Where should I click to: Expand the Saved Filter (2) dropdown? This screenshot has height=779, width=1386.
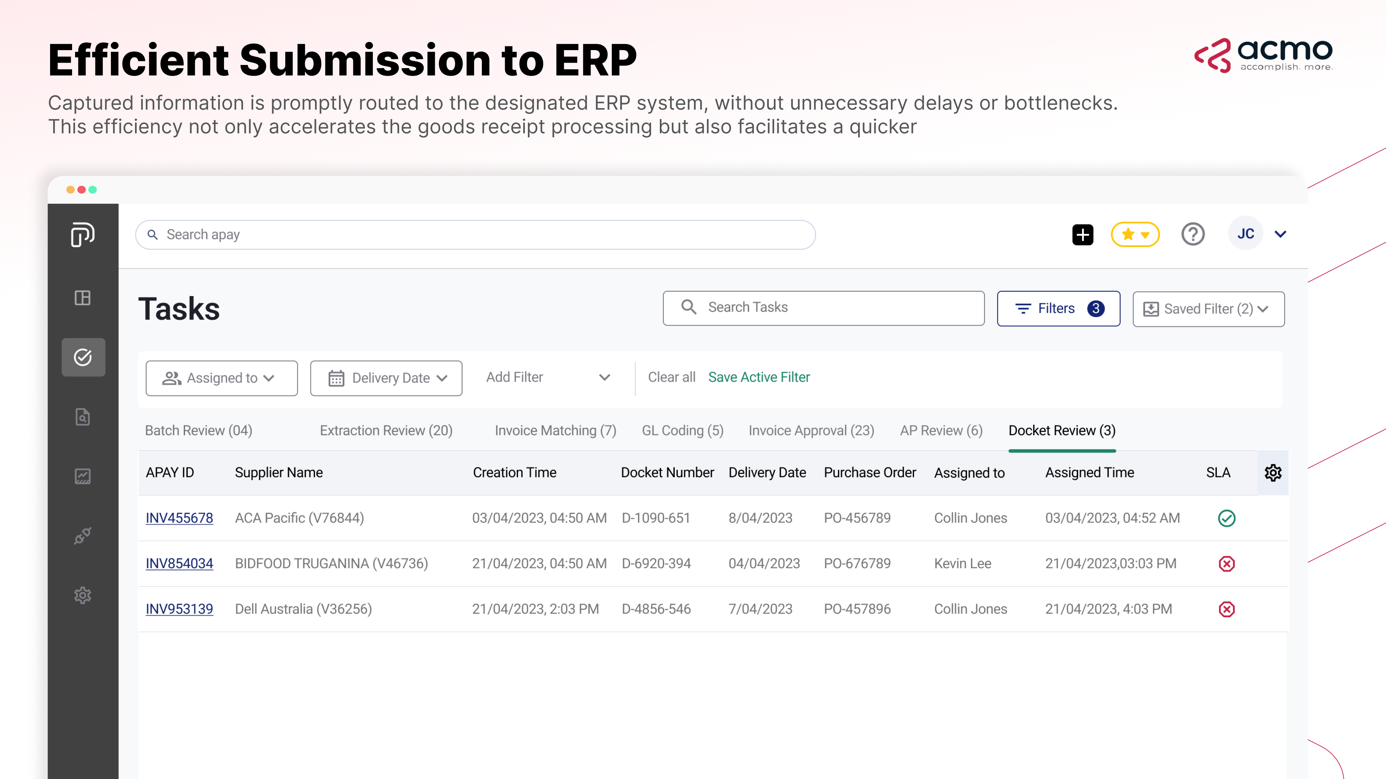click(1208, 309)
